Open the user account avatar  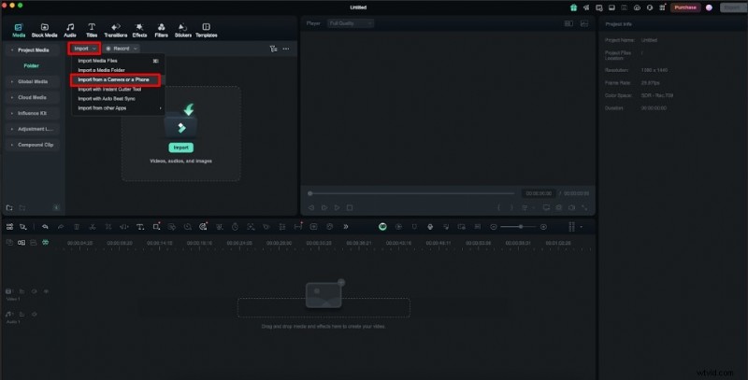coord(709,7)
